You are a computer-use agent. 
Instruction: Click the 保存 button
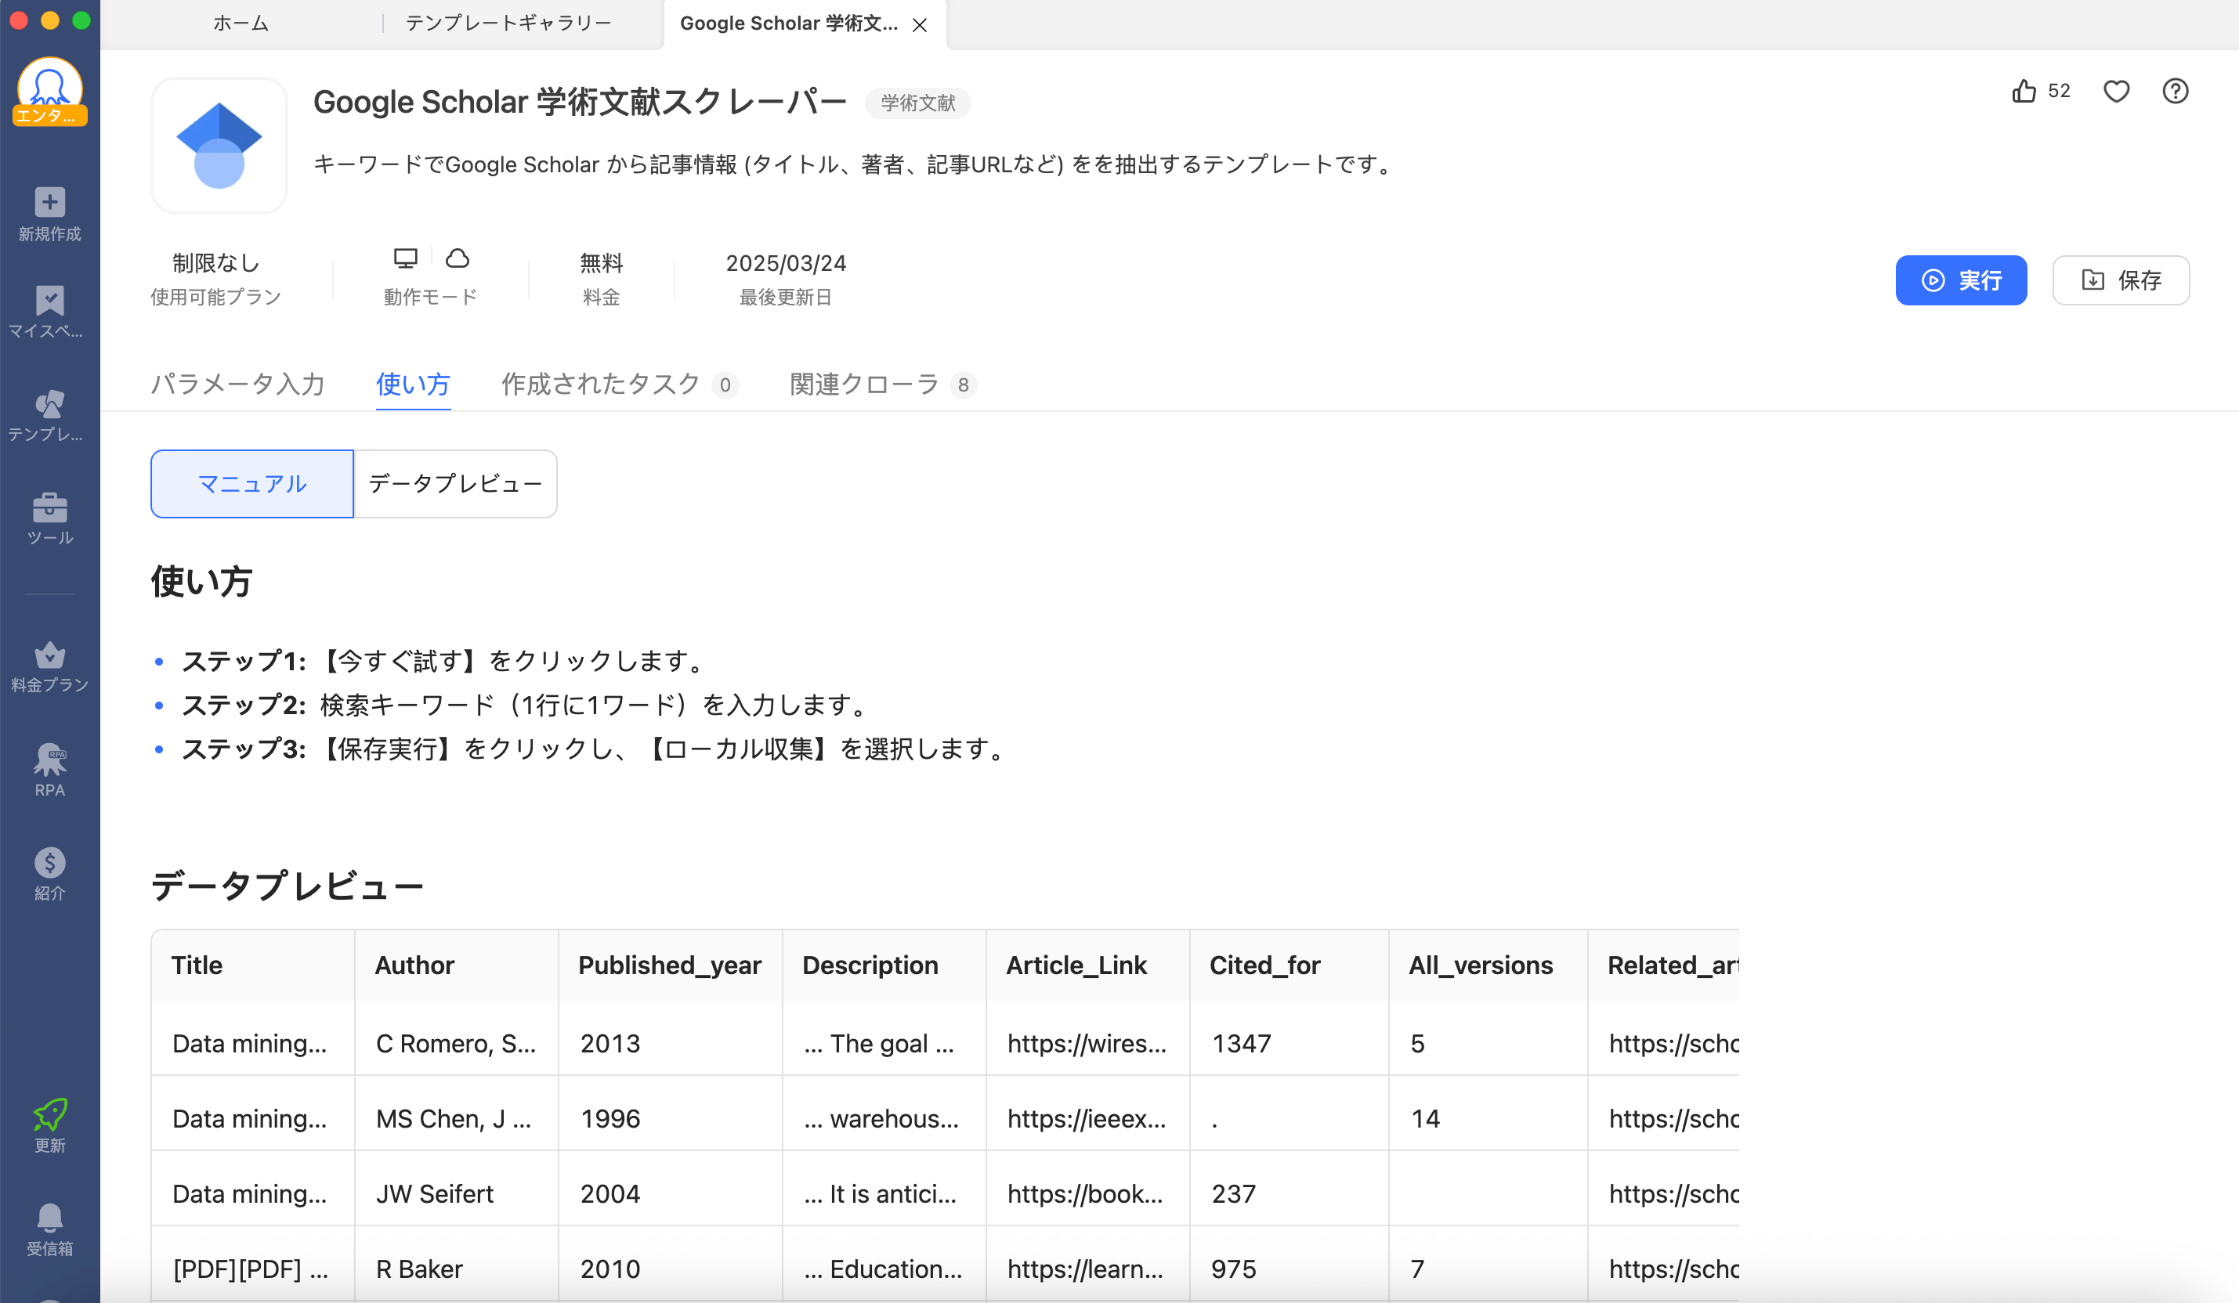tap(2121, 280)
